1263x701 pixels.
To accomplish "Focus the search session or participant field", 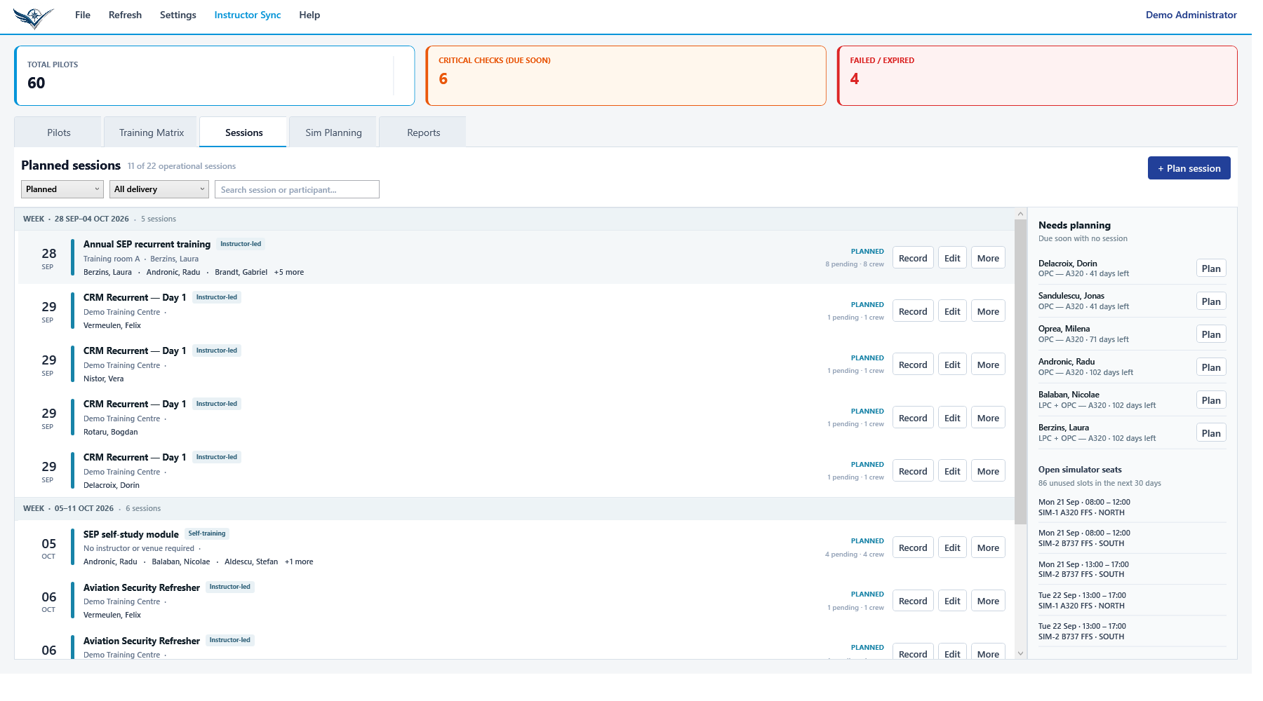I will pos(297,189).
